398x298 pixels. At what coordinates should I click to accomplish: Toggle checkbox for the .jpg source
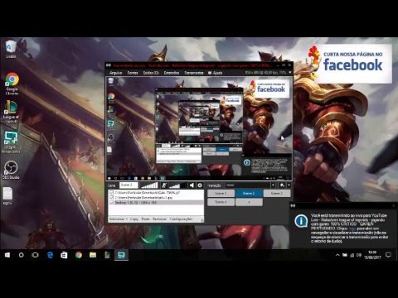pyautogui.click(x=112, y=197)
